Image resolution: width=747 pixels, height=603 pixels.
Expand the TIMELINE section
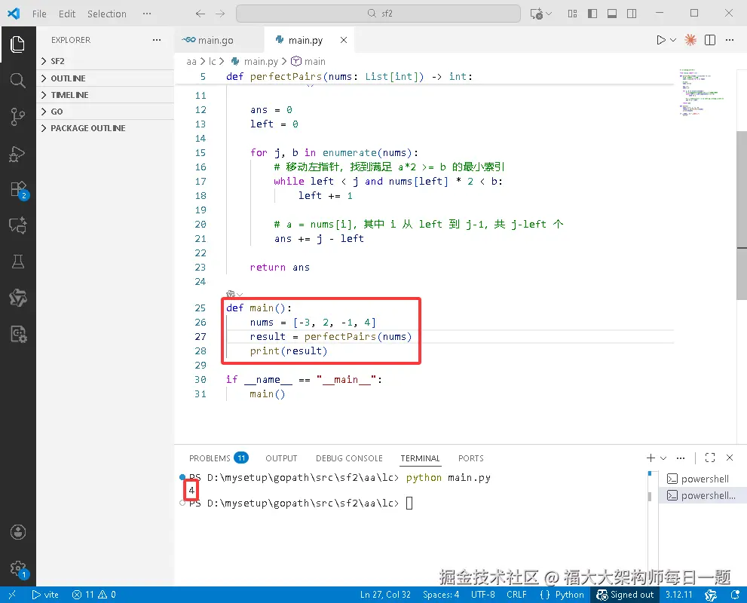106,95
